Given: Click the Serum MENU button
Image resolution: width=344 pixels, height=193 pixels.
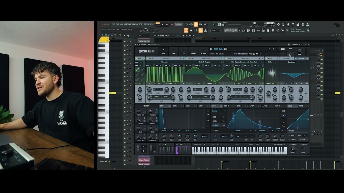Looking at the screenshot, I should click(290, 49).
